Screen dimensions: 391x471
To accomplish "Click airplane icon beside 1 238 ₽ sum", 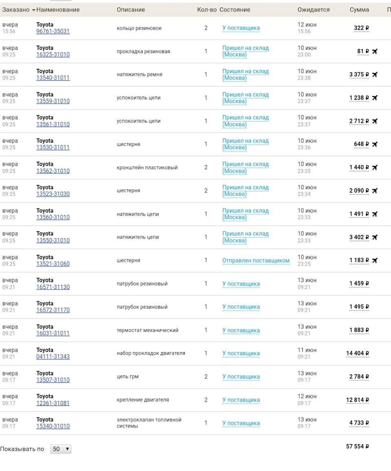I will [375, 98].
